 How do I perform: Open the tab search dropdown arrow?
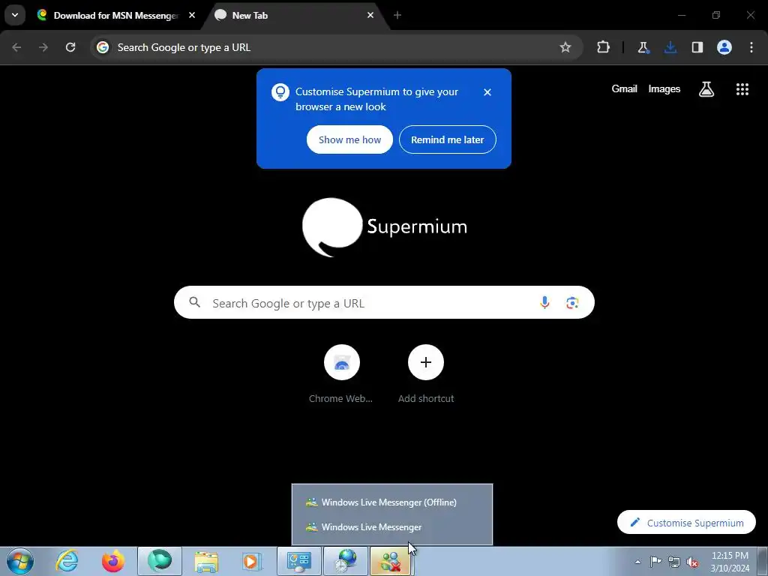[15, 15]
